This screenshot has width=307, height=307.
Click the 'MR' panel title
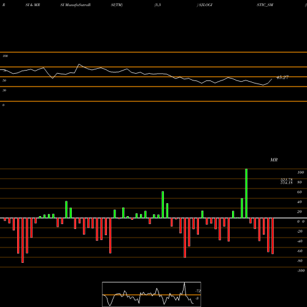[274, 160]
